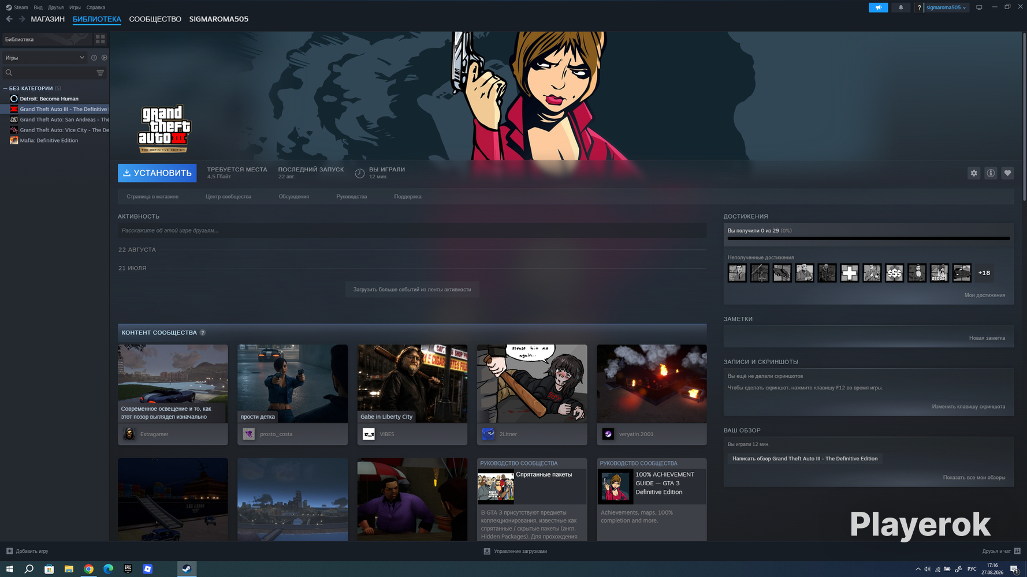1027x577 pixels.
Task: Open the Справка menu
Action: (96, 8)
